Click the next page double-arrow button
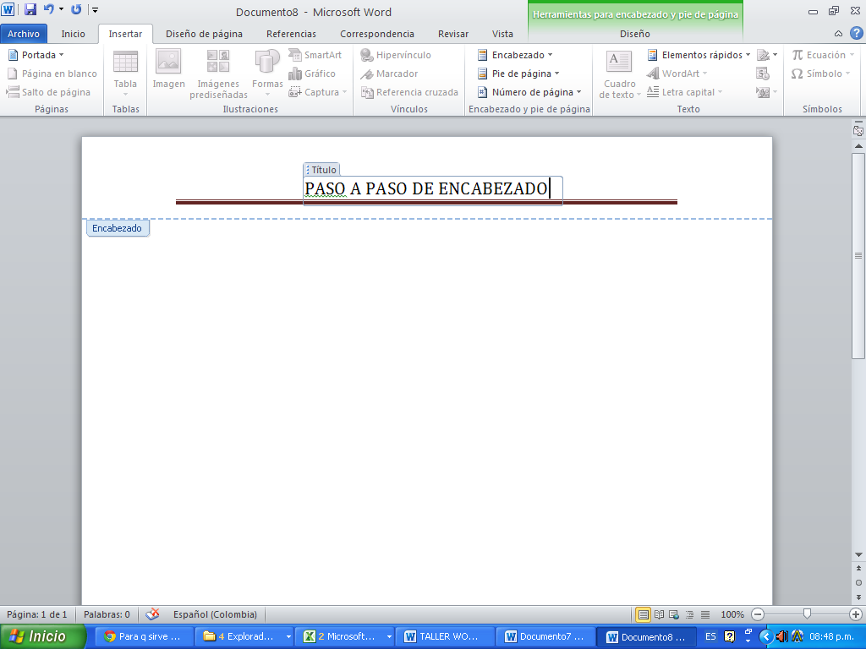866x649 pixels. [x=858, y=597]
